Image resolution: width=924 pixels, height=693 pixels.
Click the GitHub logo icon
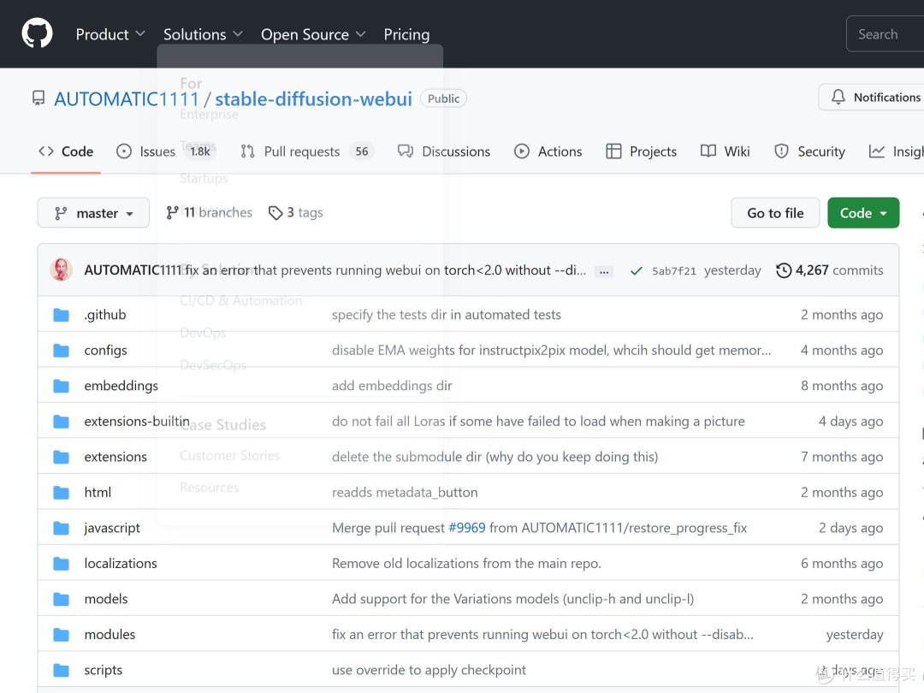[37, 33]
